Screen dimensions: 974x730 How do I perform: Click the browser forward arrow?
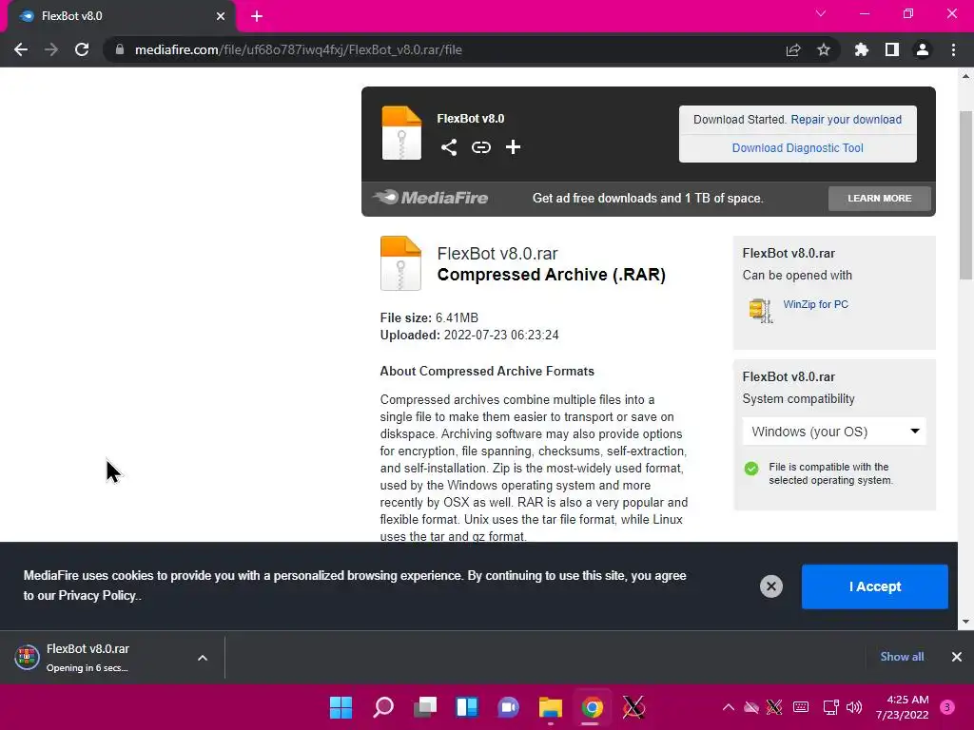51,49
